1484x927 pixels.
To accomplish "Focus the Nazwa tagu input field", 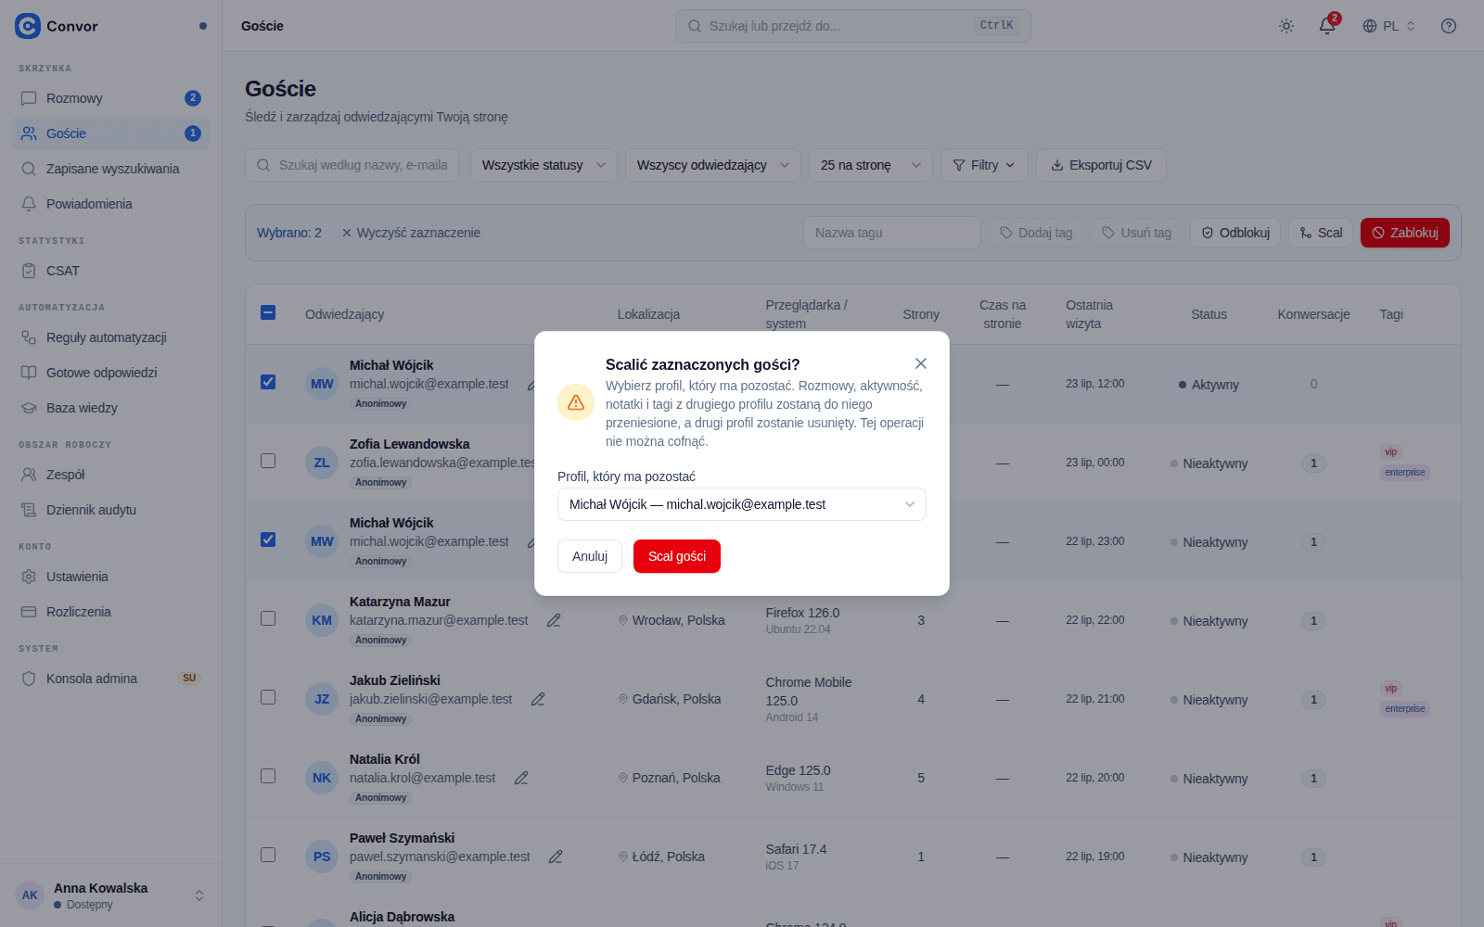I will point(892,233).
